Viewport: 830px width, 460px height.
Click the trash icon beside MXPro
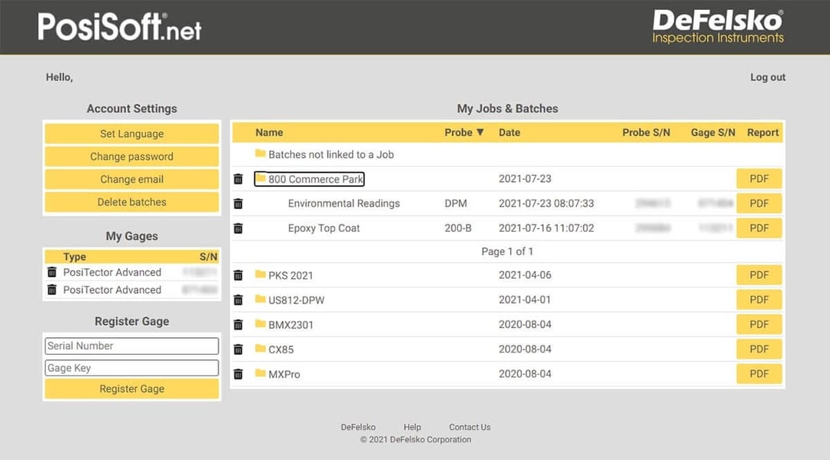239,374
